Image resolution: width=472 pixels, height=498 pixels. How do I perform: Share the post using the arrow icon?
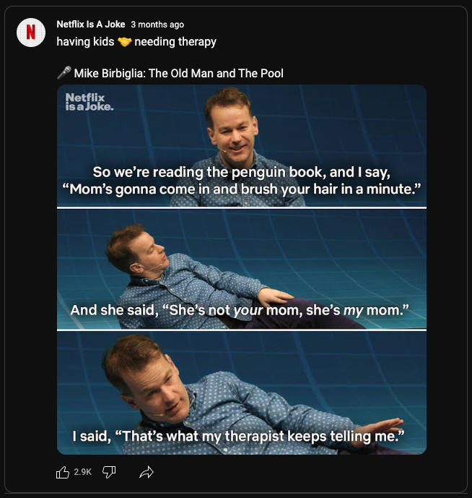click(147, 472)
